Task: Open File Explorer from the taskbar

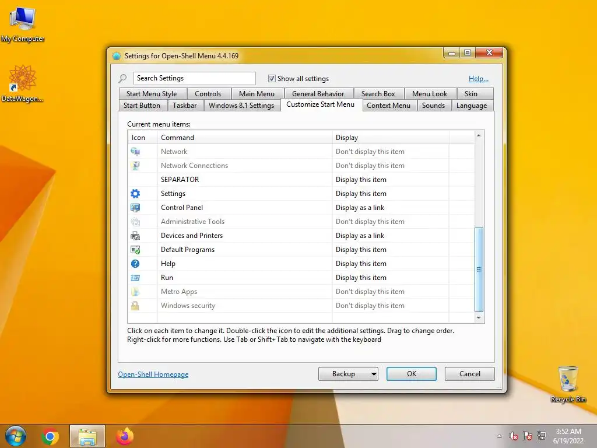Action: tap(87, 436)
